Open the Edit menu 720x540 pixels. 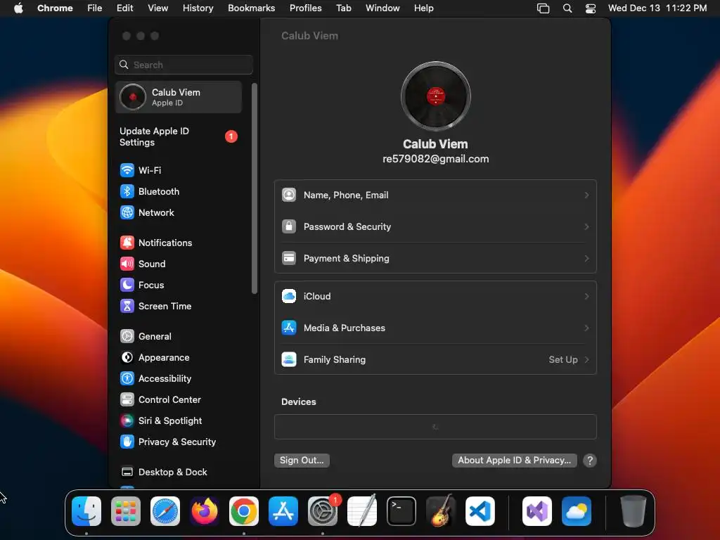[125, 8]
